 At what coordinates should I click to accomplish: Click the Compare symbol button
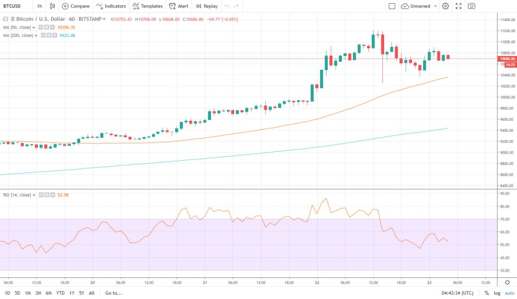76,6
